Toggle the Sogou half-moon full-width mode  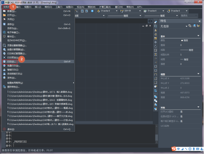tap(182, 149)
